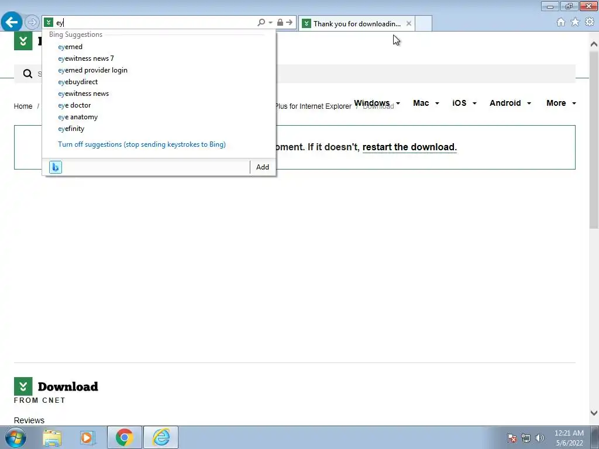This screenshot has width=599, height=449.
Task: Expand the Android navigation menu
Action: [x=510, y=103]
